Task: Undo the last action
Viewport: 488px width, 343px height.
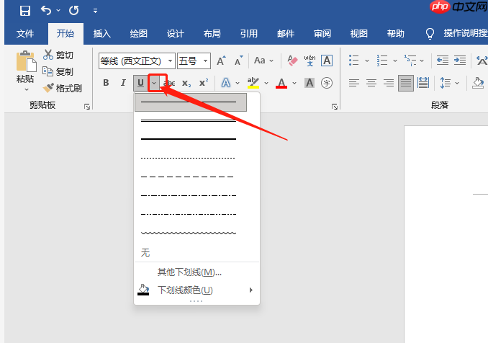Action: coord(46,11)
